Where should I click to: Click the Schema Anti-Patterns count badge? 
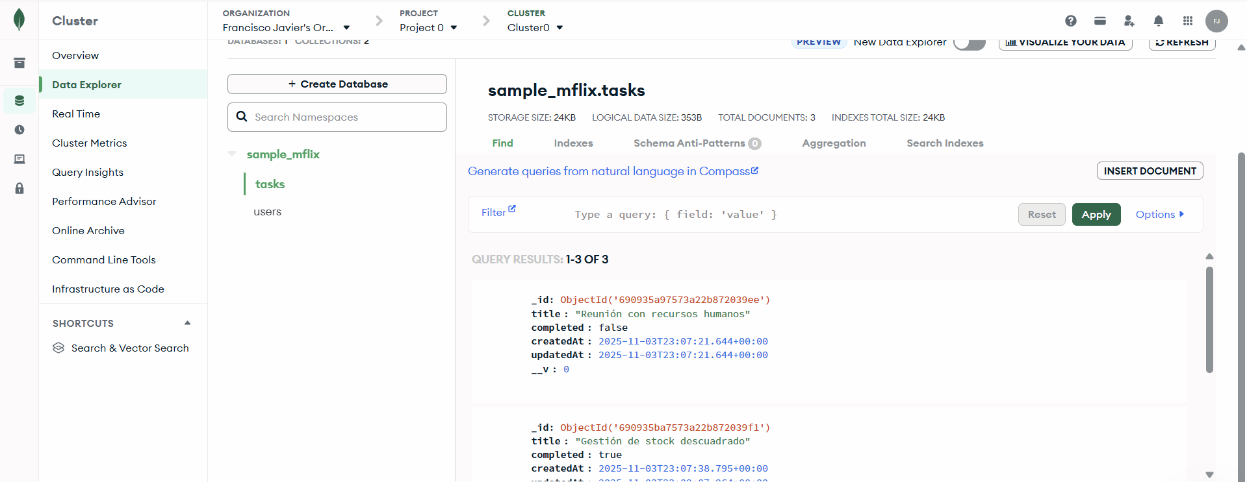click(754, 143)
